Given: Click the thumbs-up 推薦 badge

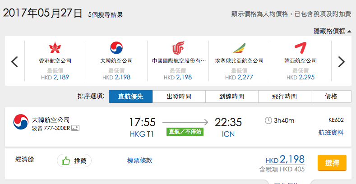Looking at the screenshot, I should pyautogui.click(x=74, y=161).
